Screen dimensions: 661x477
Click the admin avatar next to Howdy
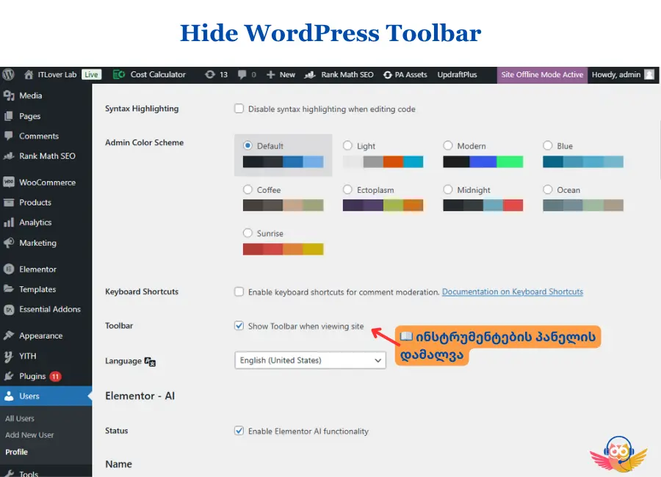(x=649, y=74)
